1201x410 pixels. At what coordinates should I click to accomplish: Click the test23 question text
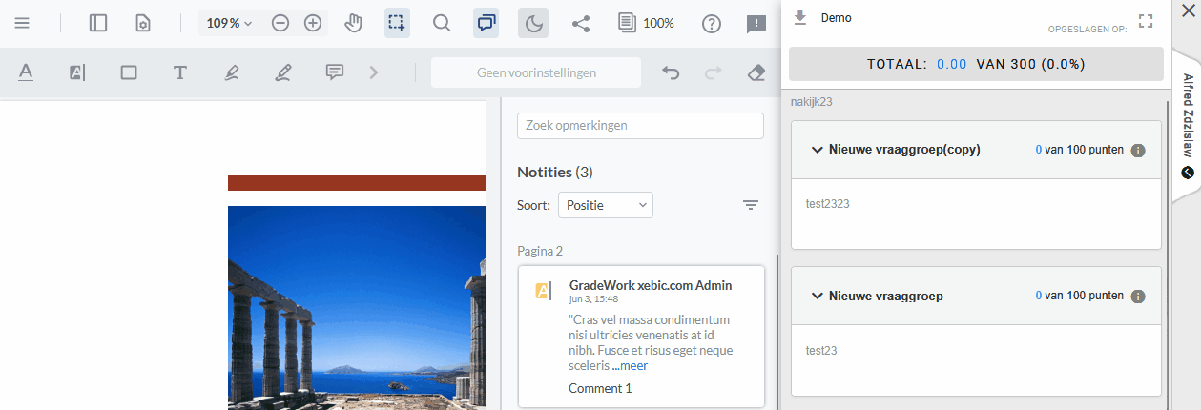pos(821,350)
